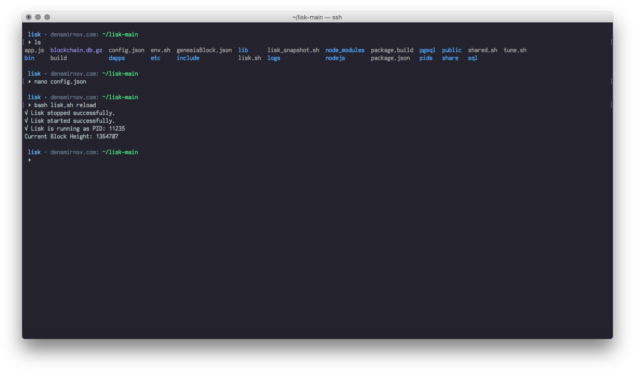The height and width of the screenshot is (373, 635).
Task: Select the etc directory name
Action: [x=156, y=58]
